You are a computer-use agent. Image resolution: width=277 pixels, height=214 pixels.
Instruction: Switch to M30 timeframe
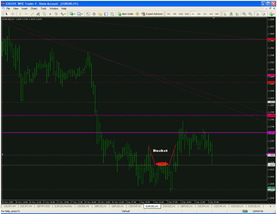click(x=187, y=14)
